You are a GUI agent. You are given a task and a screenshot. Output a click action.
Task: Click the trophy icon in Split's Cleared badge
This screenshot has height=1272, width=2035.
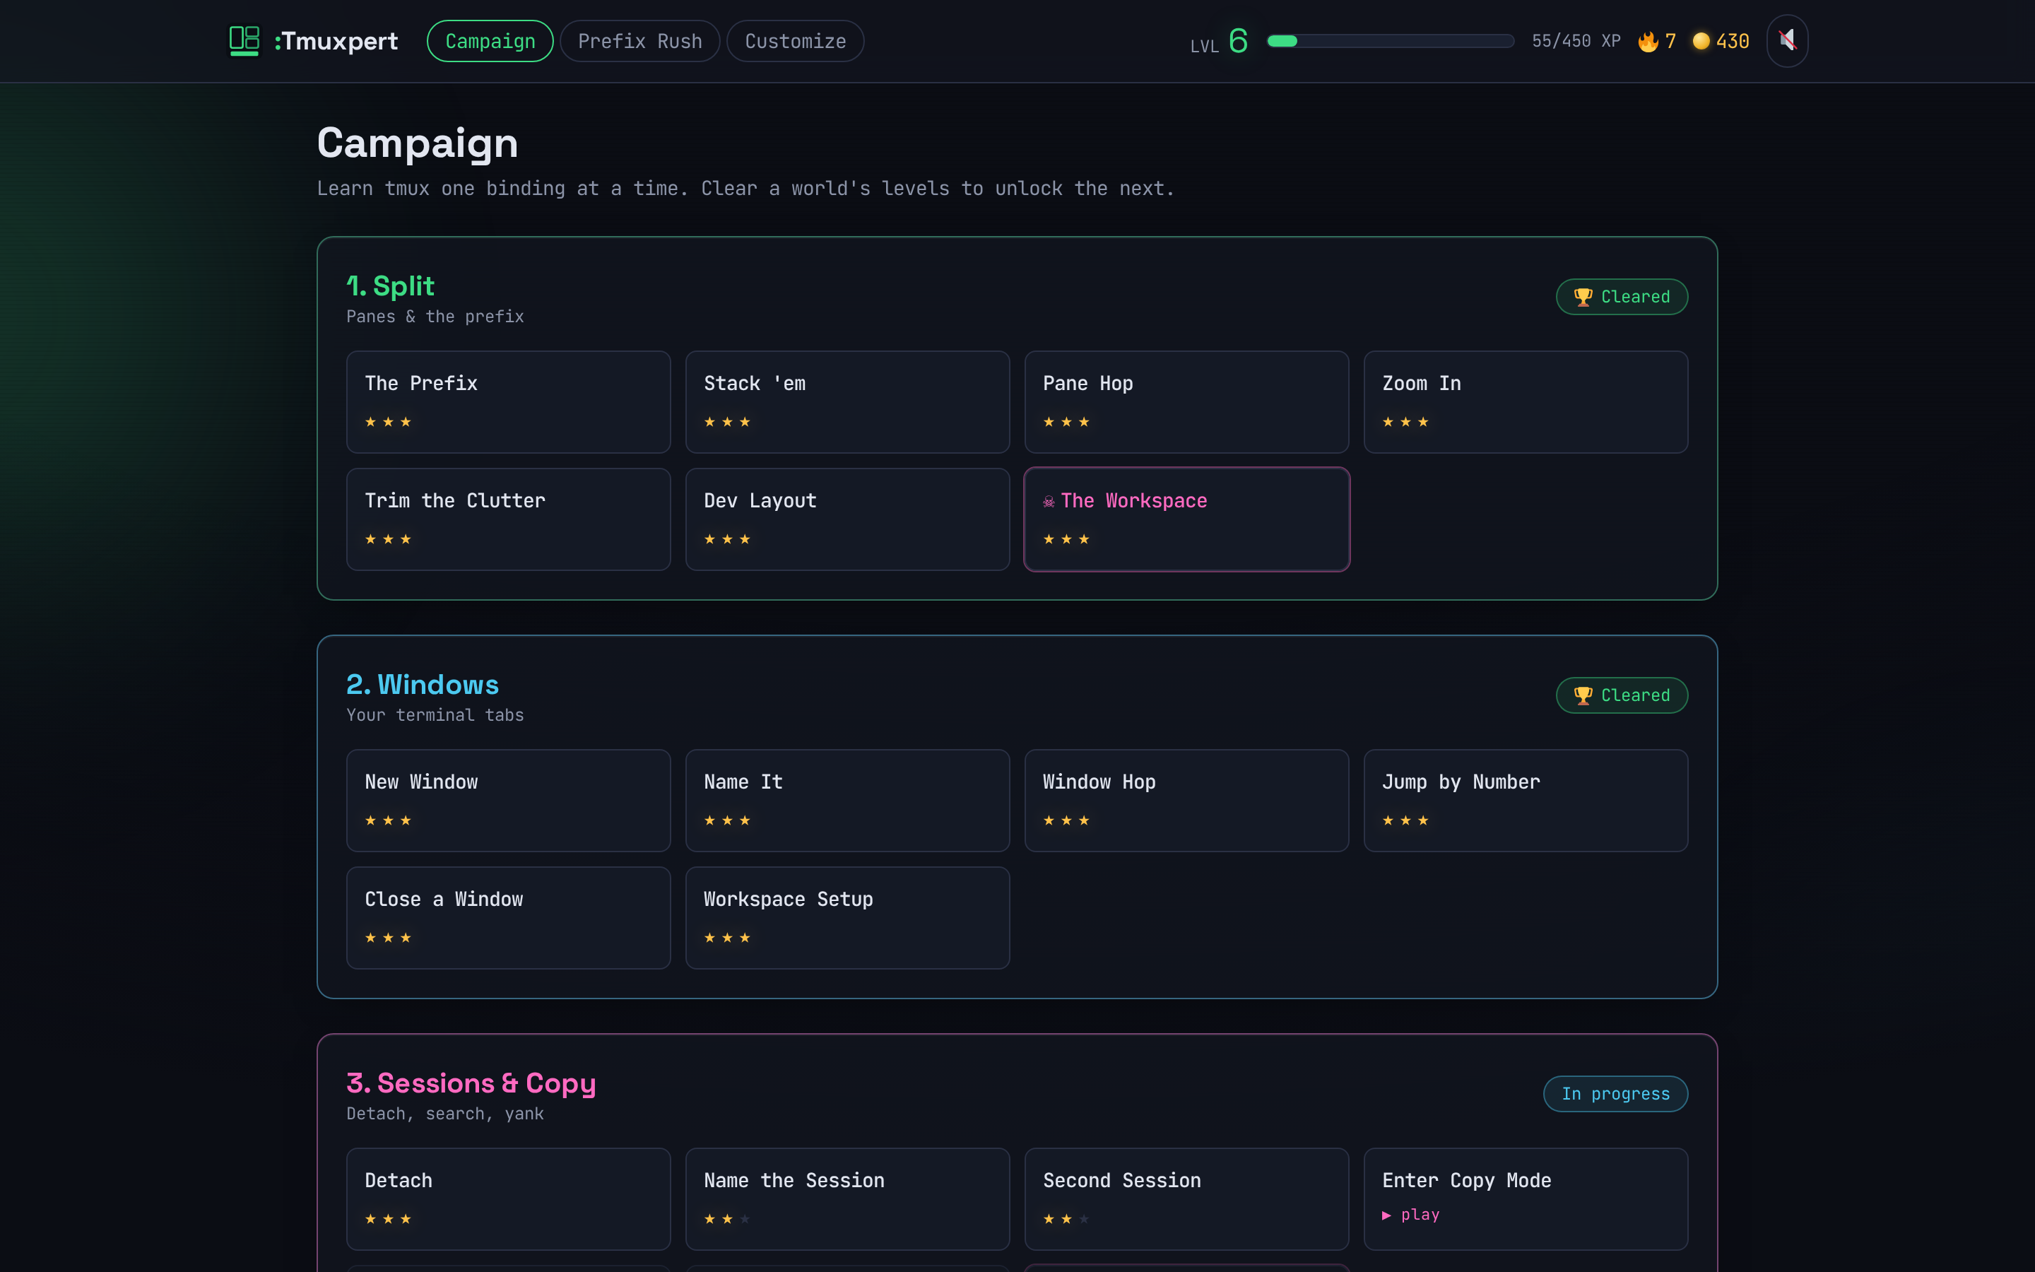1583,297
